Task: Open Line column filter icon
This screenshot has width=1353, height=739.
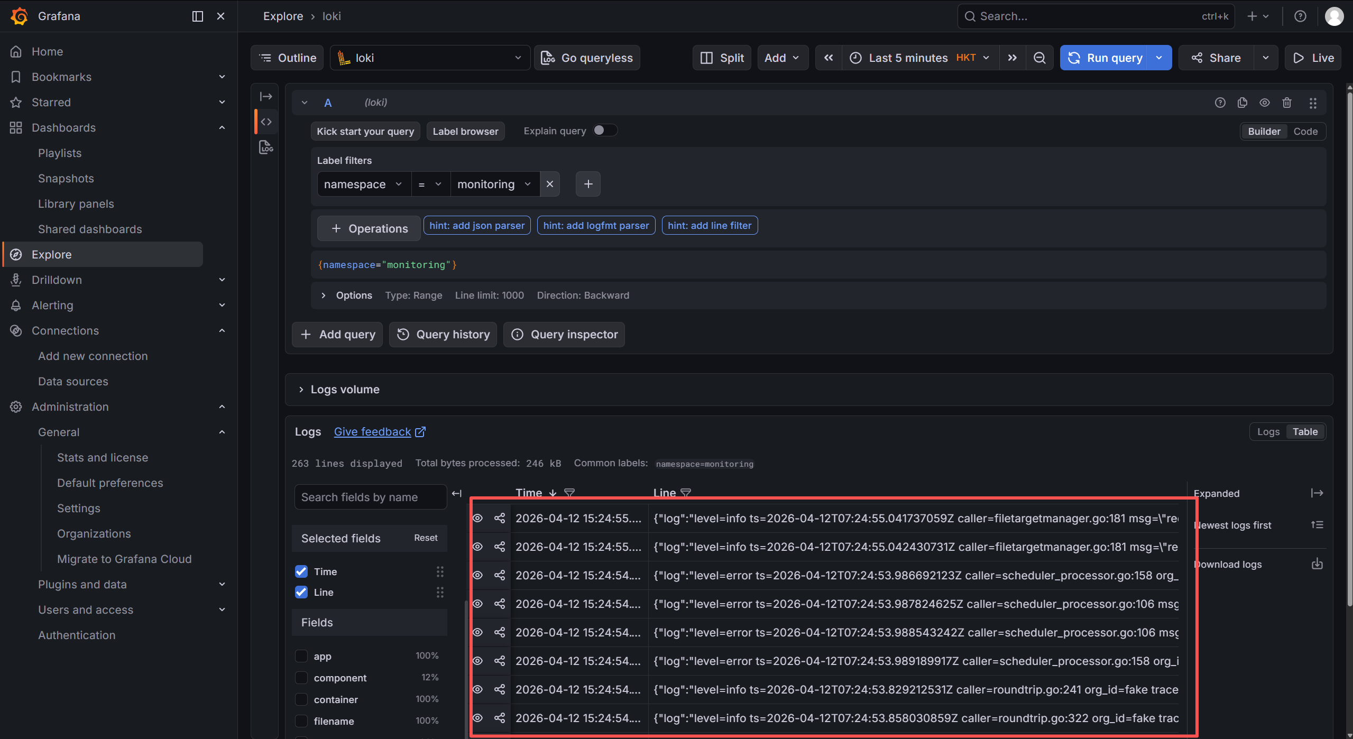Action: click(686, 493)
